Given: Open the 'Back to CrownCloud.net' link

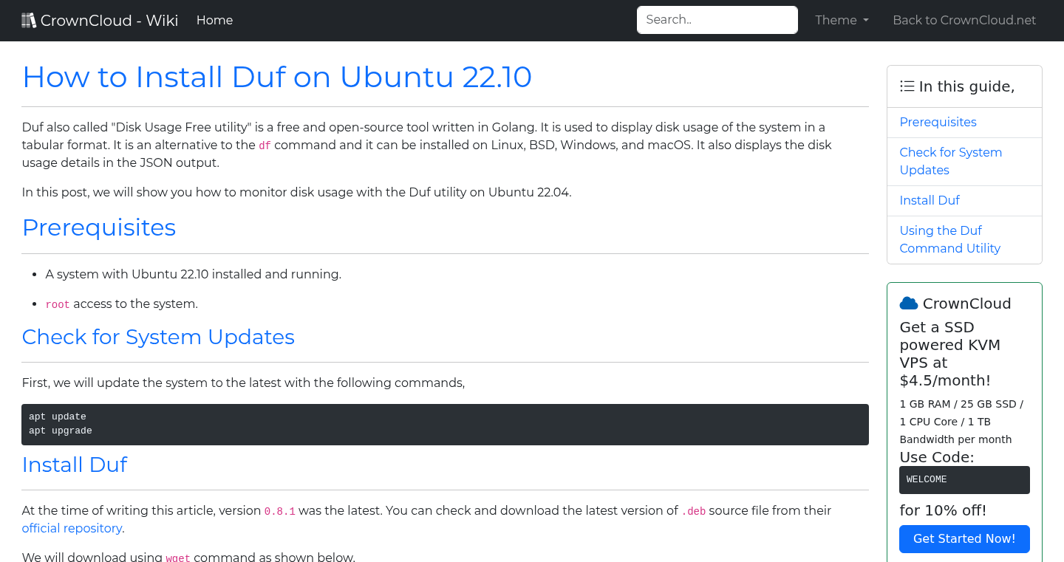Looking at the screenshot, I should [x=964, y=20].
